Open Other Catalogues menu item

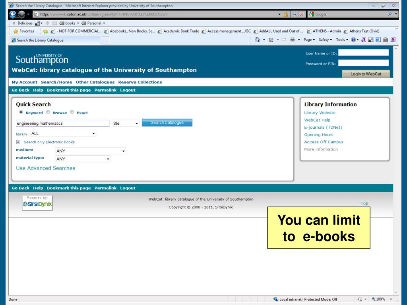click(95, 82)
